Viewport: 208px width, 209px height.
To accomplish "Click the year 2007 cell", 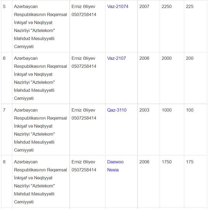I will tap(144, 6).
